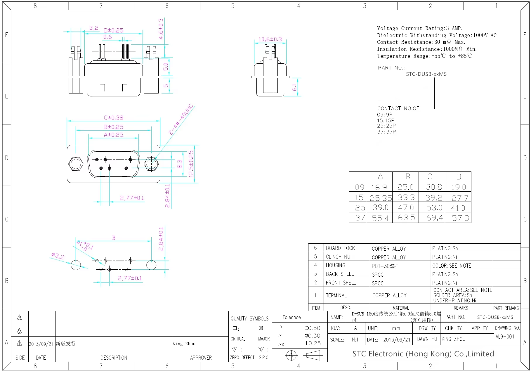Viewport: 531px width, 371px height.
Task: Select the MAJOR crossed-square quality symbol
Action: (x=261, y=328)
